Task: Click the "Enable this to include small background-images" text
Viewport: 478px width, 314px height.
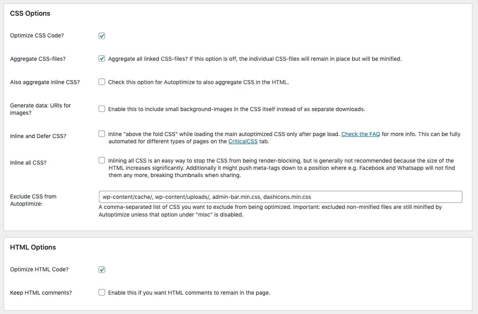Action: 237,109
